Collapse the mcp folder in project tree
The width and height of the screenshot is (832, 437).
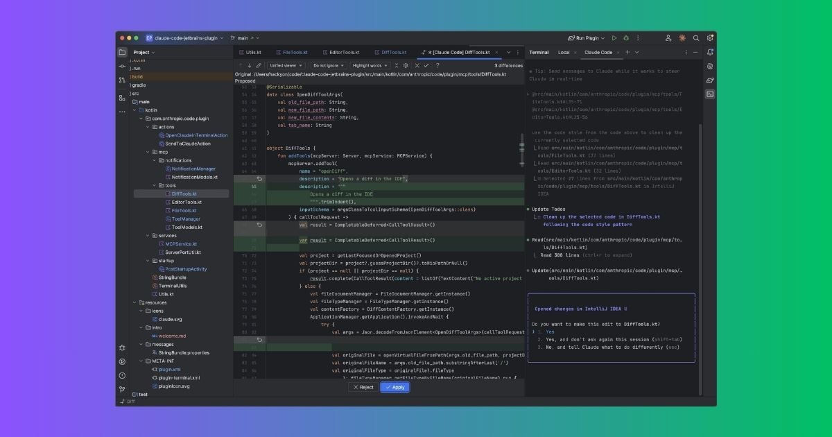(x=149, y=152)
